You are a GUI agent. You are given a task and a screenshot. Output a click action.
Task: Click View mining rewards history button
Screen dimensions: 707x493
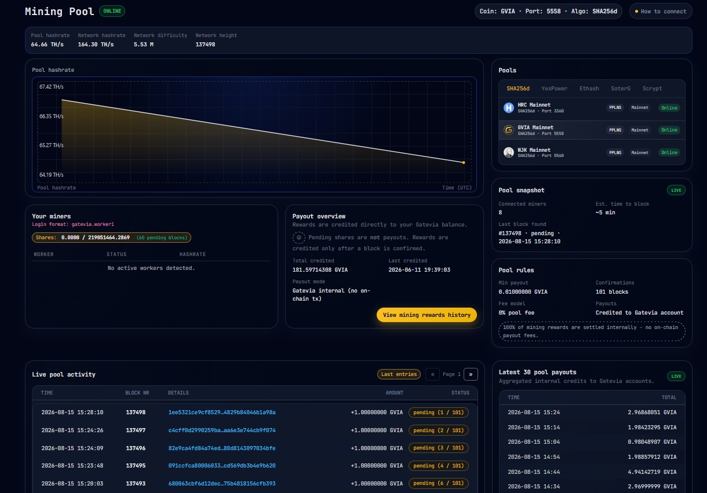click(x=427, y=315)
